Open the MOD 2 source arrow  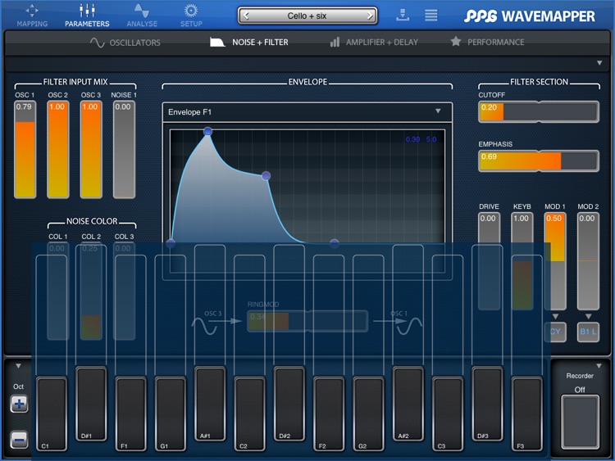pyautogui.click(x=588, y=316)
